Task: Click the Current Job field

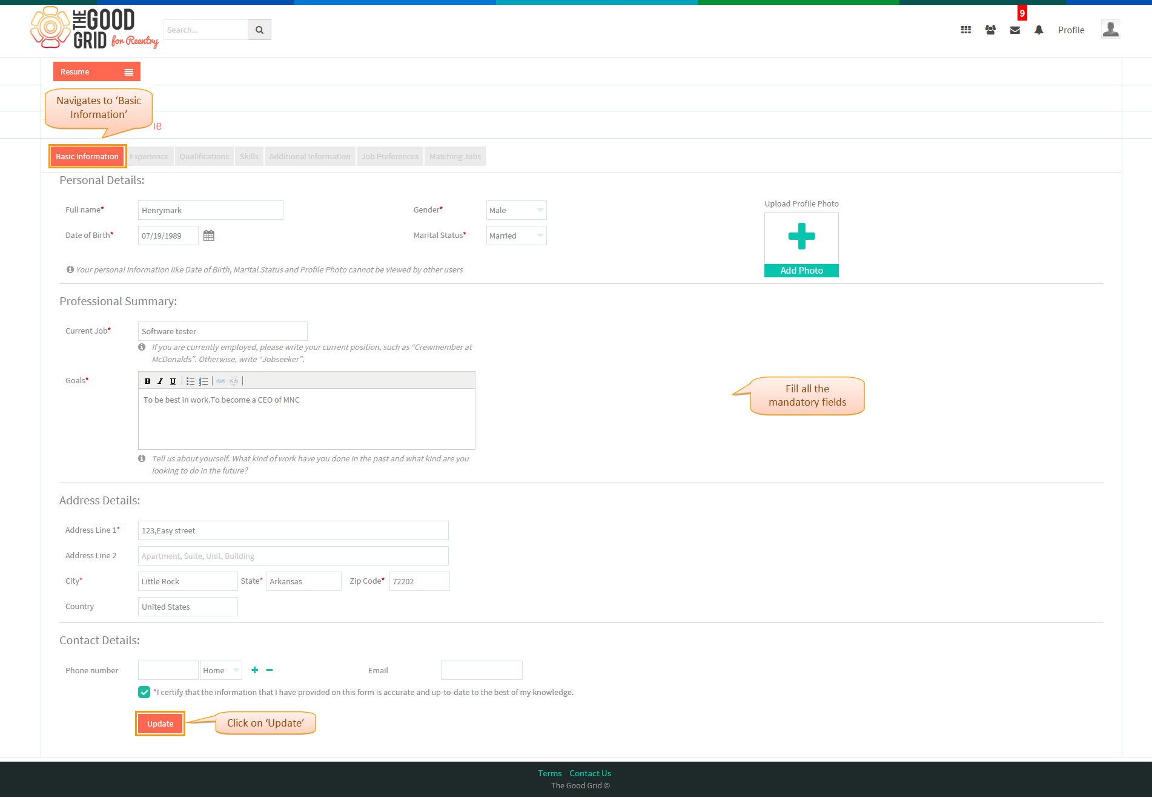Action: (x=223, y=331)
